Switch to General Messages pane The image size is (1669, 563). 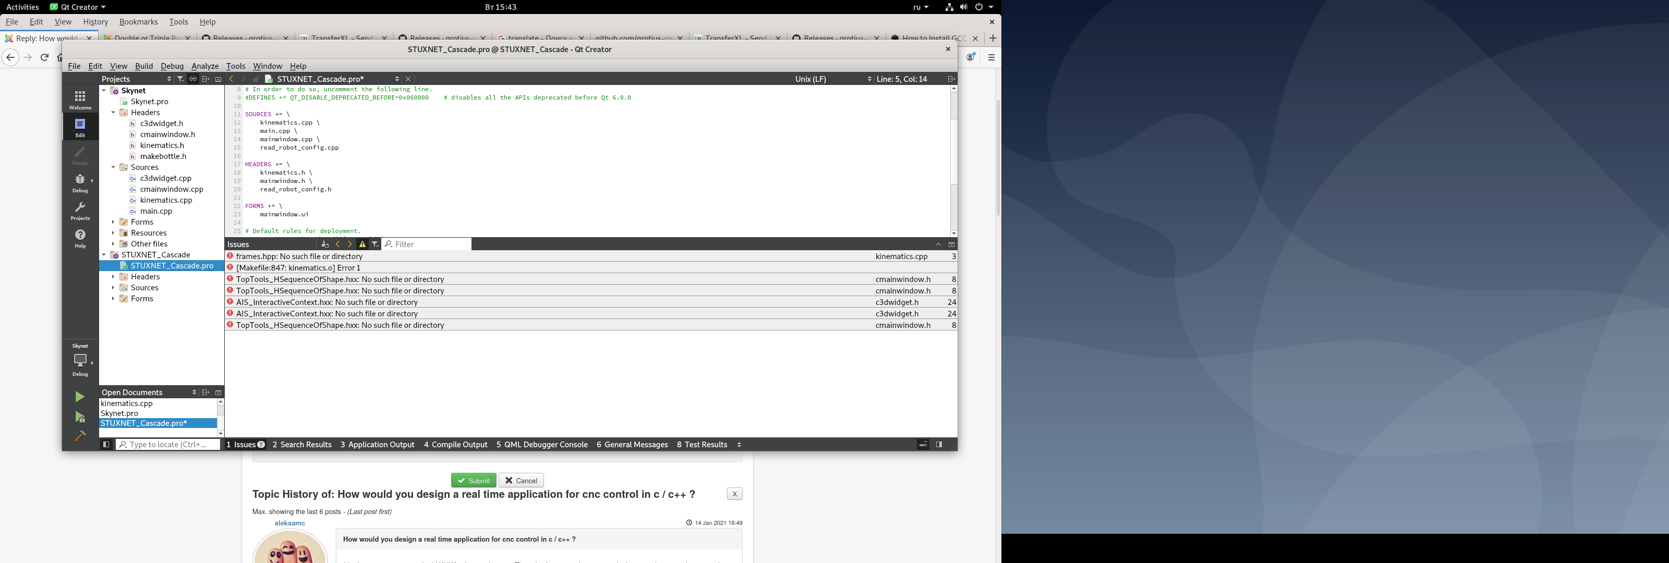pyautogui.click(x=632, y=445)
